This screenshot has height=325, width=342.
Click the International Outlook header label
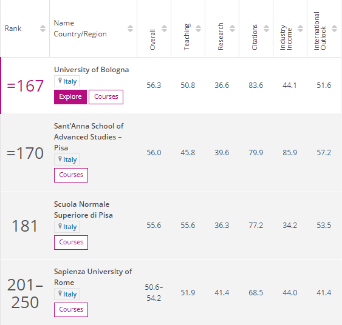click(x=320, y=31)
